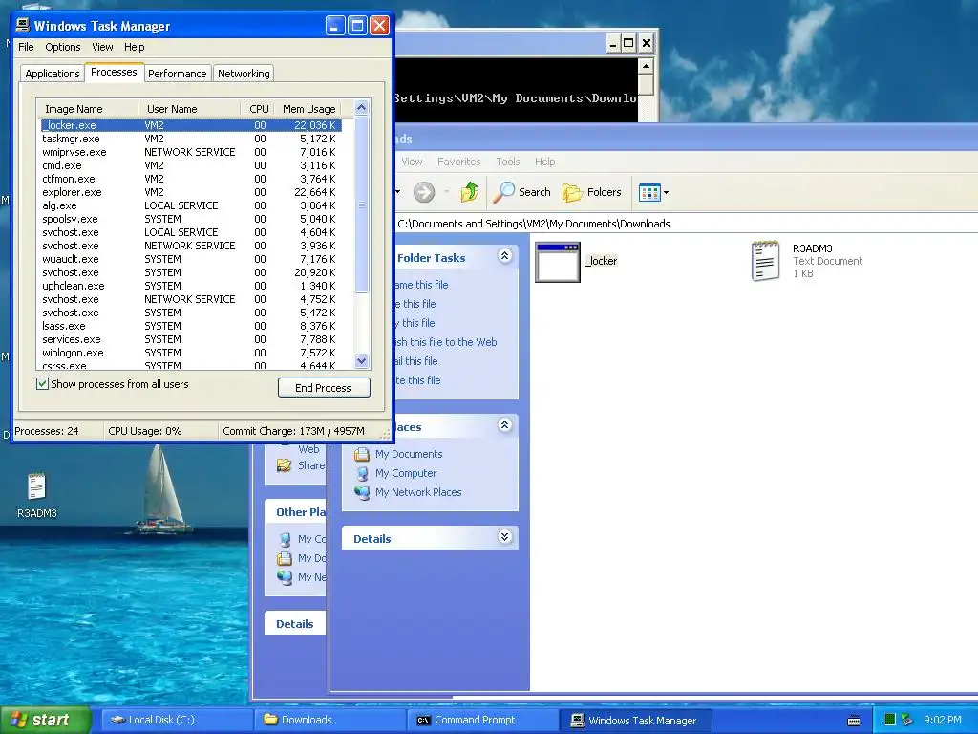Select uphclean.exe process row
978x734 pixels.
pos(191,286)
